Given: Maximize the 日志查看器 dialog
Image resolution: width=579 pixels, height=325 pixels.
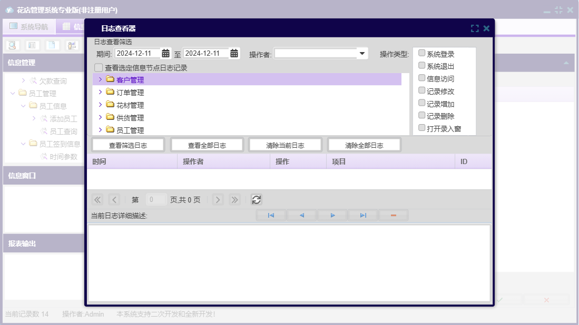Looking at the screenshot, I should tap(475, 28).
